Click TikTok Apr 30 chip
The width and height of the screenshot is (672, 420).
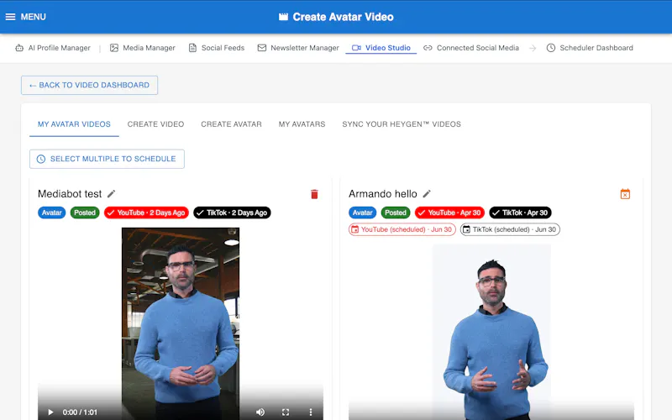pyautogui.click(x=520, y=213)
